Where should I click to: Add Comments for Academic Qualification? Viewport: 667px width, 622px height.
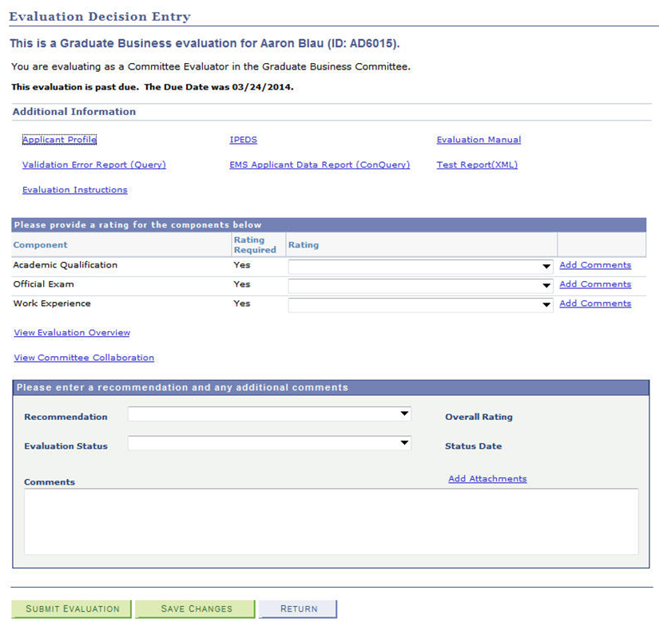[595, 264]
